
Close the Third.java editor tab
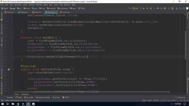pos(56,12)
